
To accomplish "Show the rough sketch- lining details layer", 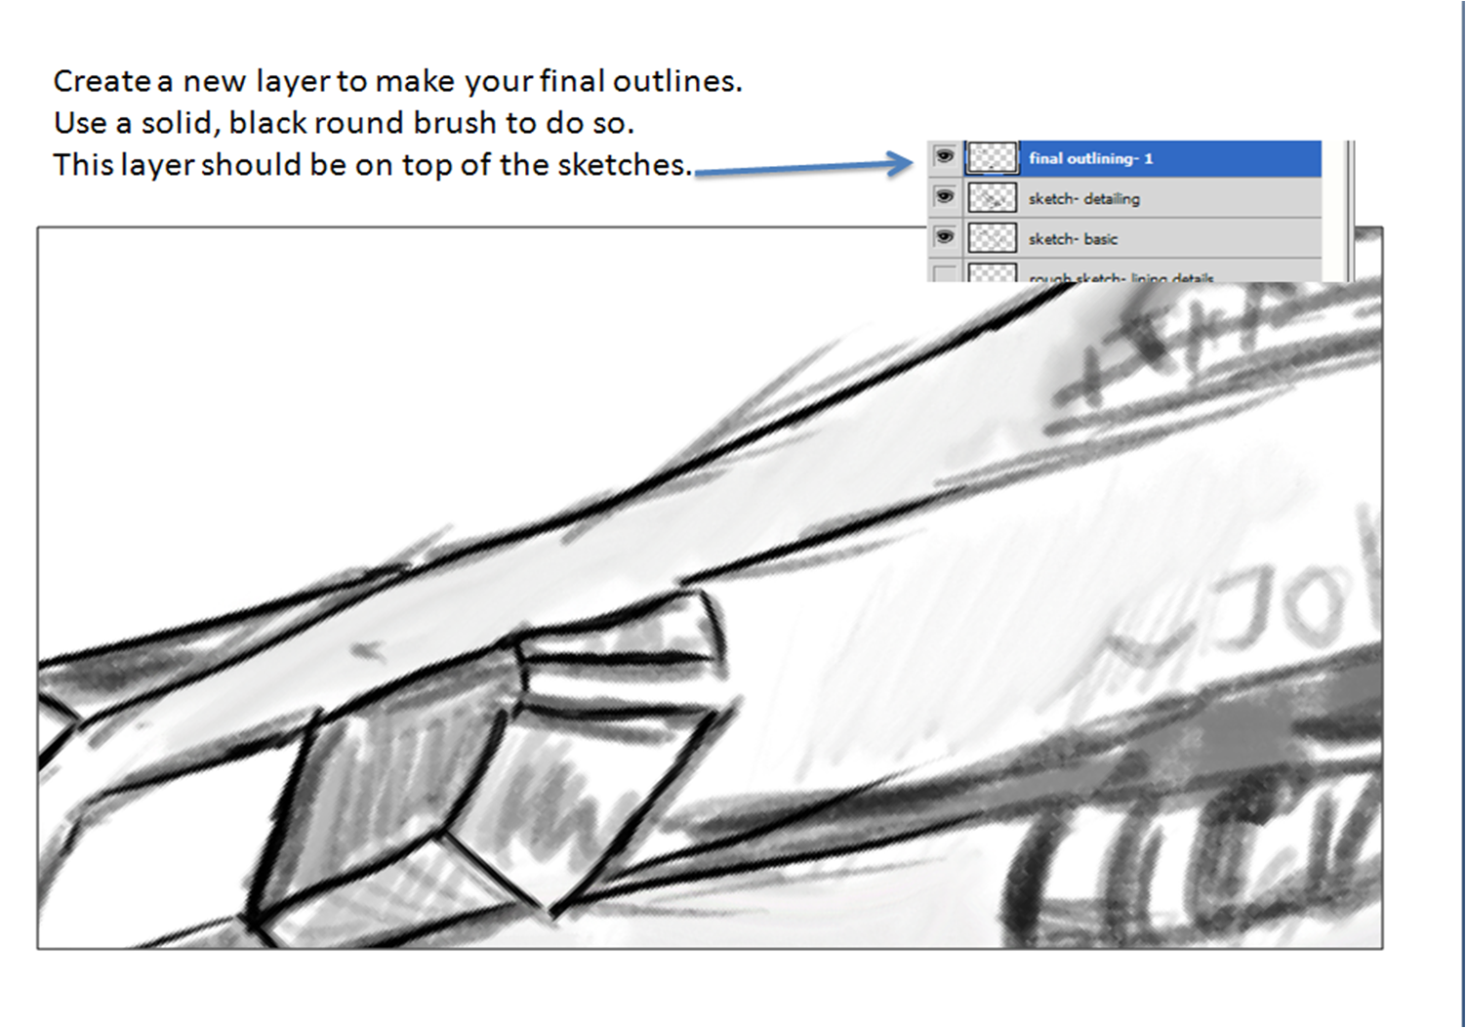I will pos(944,274).
